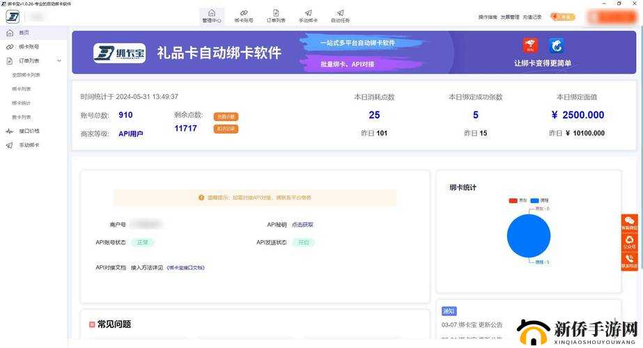Click the API用户 merchant level value

[131, 134]
